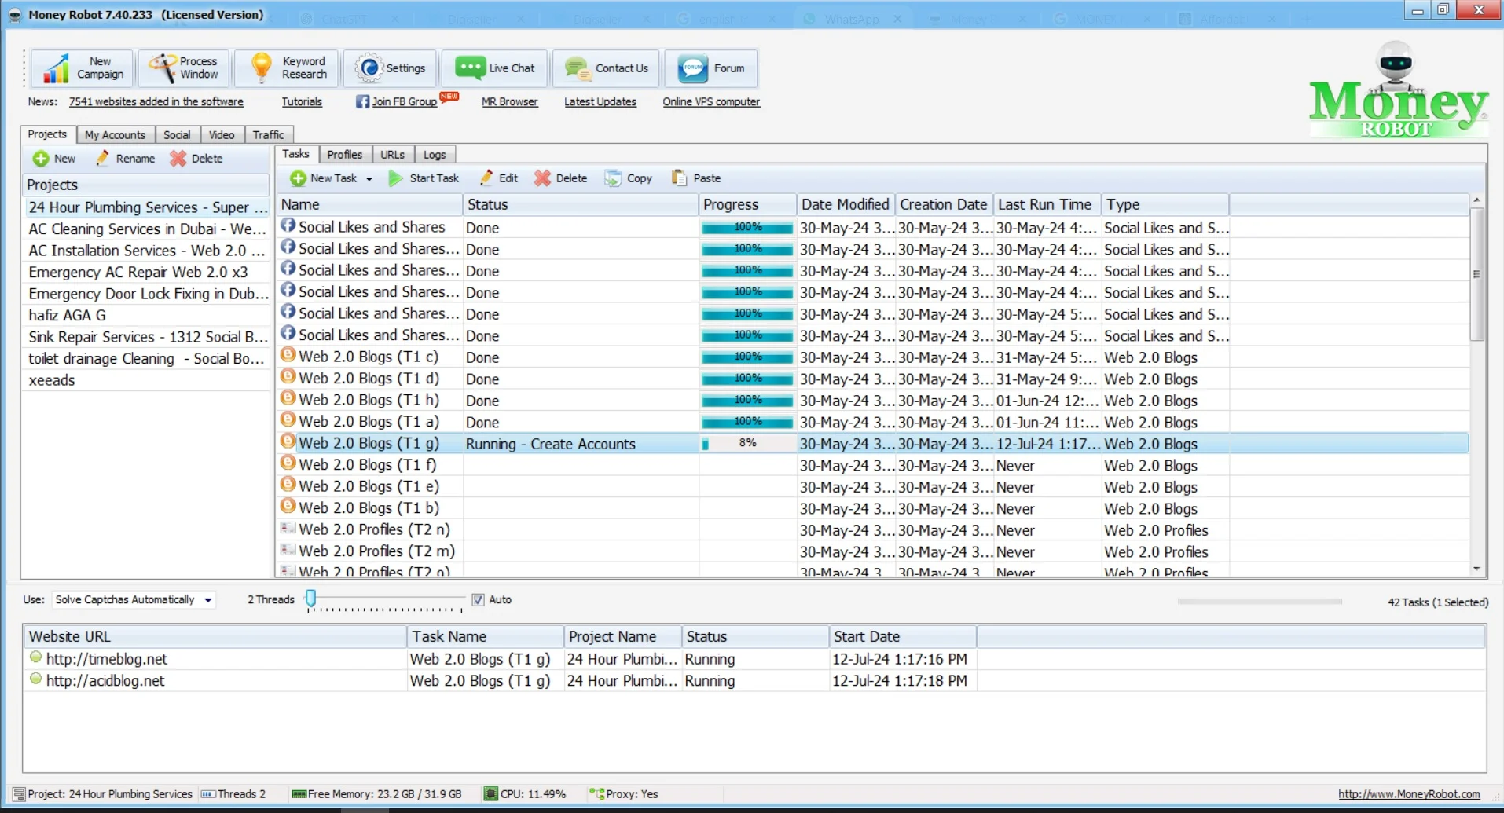This screenshot has height=813, width=1504.
Task: Sort tasks by the Status column header
Action: tap(581, 204)
